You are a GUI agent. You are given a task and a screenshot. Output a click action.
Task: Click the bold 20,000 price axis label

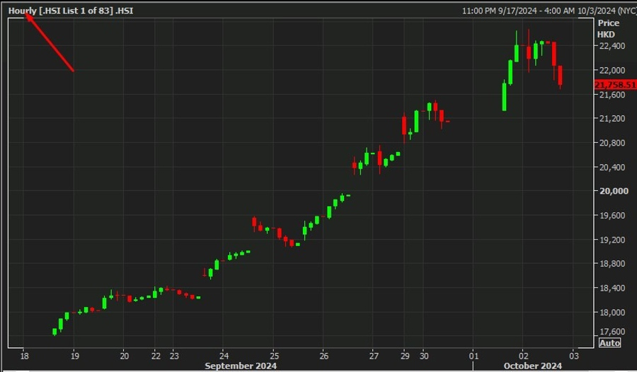coord(614,191)
